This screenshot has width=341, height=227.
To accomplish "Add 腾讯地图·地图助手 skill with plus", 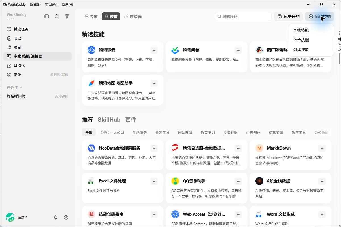I will [x=154, y=83].
